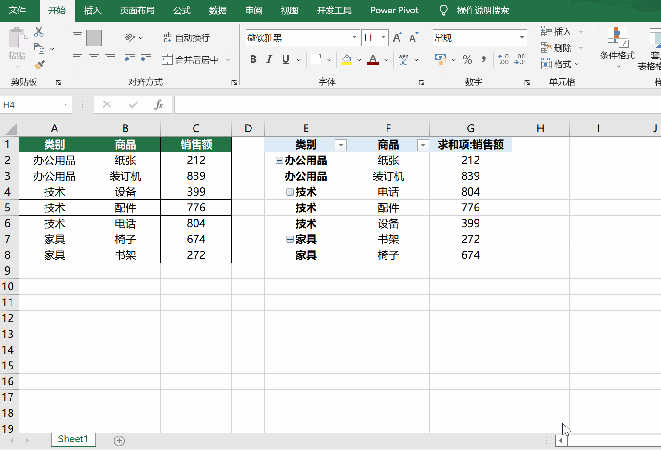Open 商品 pivot filter dropdown
This screenshot has width=661, height=450.
pyautogui.click(x=423, y=145)
